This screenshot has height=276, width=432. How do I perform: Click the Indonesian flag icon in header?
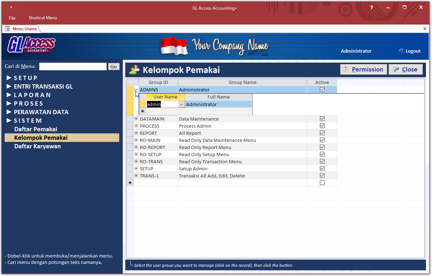[174, 46]
